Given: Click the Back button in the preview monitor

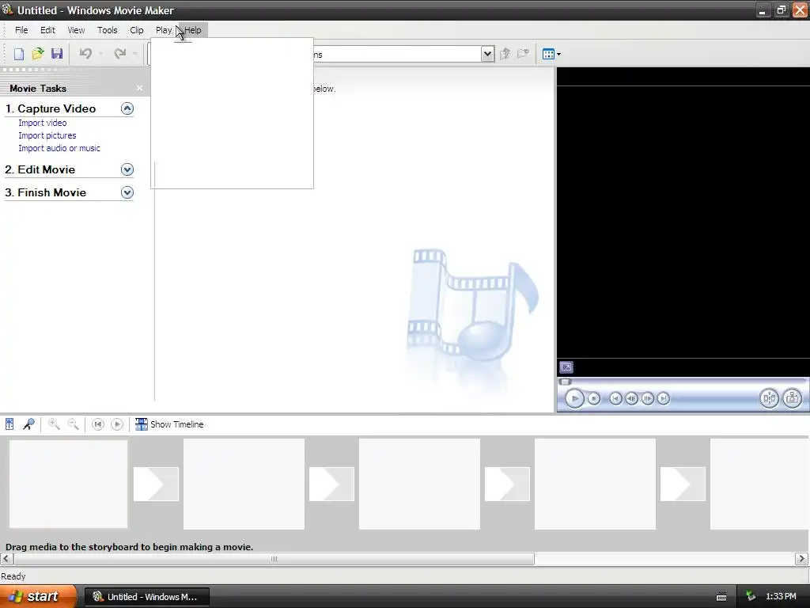Looking at the screenshot, I should pos(615,399).
